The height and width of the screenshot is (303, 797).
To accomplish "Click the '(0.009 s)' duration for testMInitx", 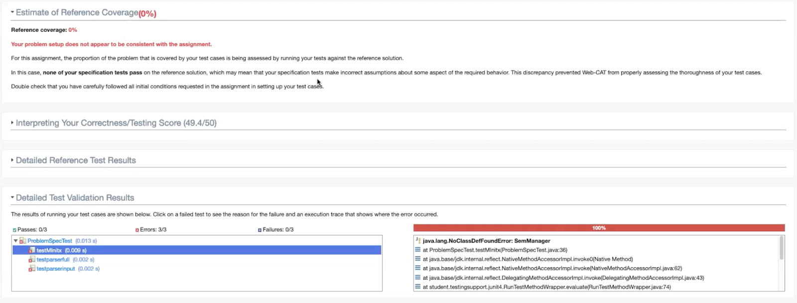I will point(76,250).
